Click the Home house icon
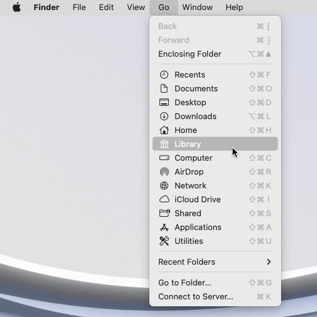Screen dimensions: 317x317 coord(164,130)
